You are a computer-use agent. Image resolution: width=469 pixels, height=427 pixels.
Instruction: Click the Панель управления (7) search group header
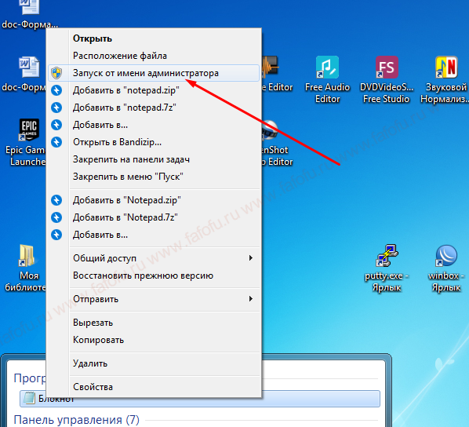point(77,420)
